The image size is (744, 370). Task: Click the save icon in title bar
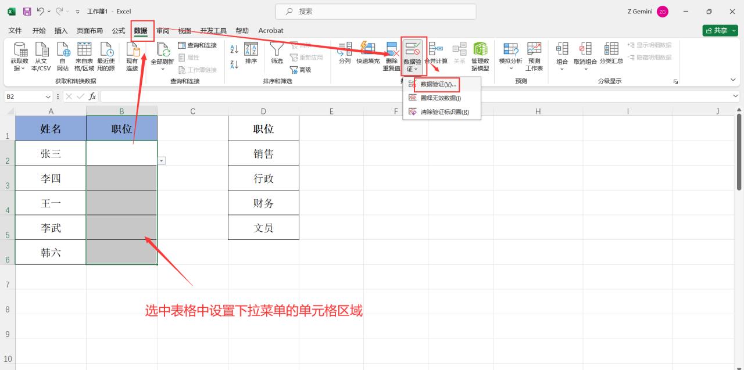tap(27, 11)
